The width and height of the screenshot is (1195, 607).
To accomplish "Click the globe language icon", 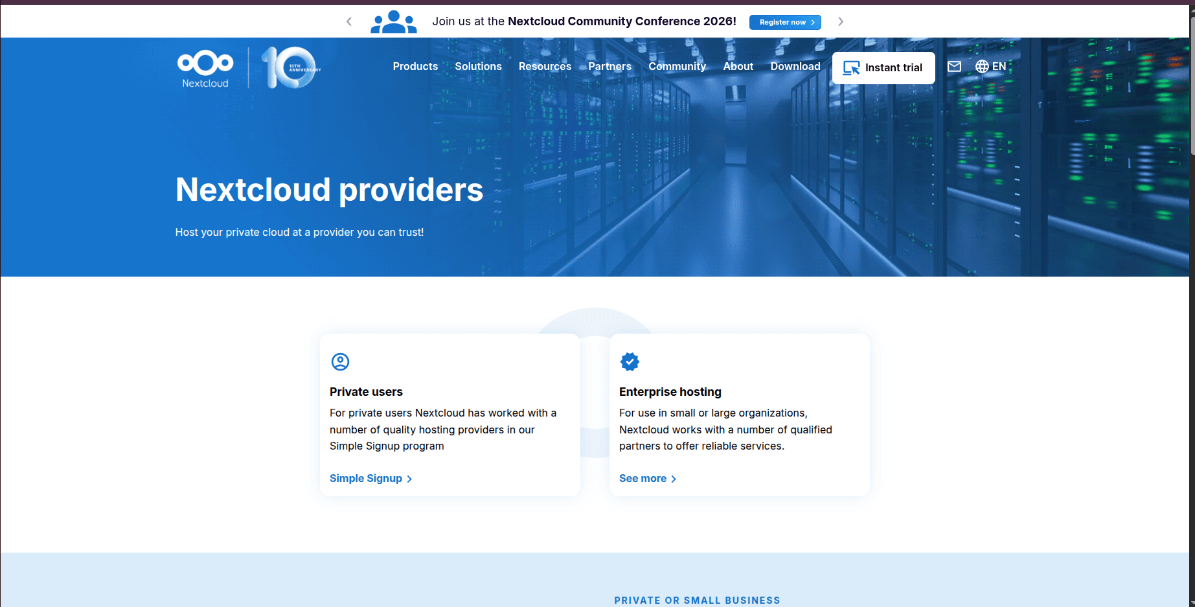I will tap(982, 66).
